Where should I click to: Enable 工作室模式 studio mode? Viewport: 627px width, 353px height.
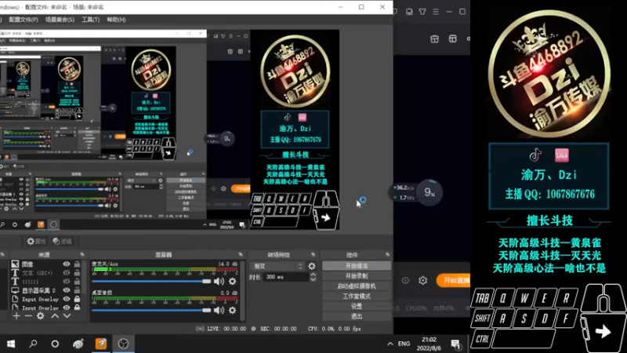point(357,297)
